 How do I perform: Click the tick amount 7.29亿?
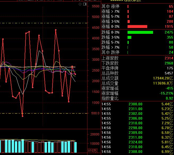tap(167, 123)
